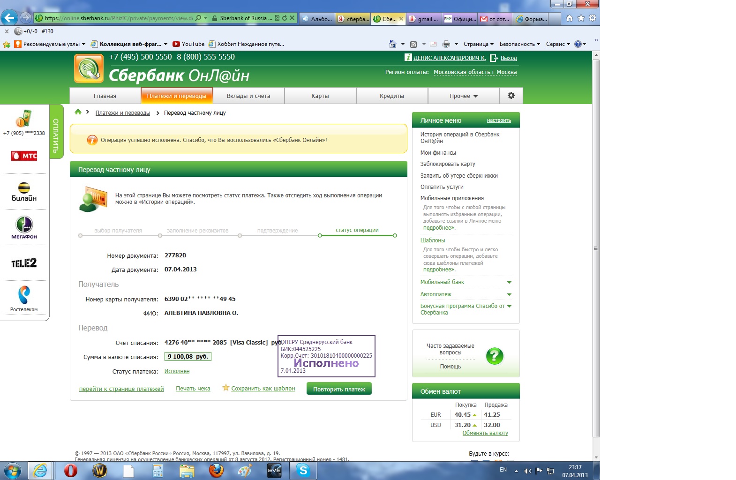Expand Рекомендуемые узлы favorites dropdown
This screenshot has height=480, width=736.
83,44
